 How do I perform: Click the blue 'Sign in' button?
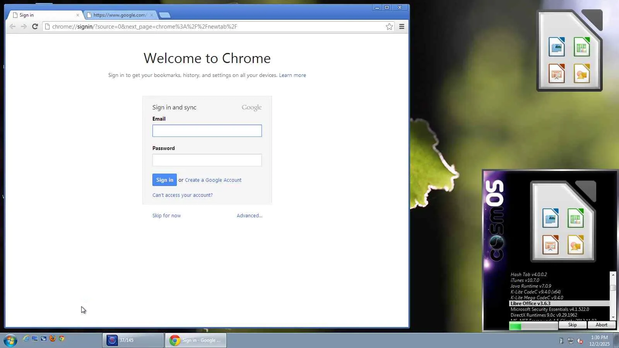[164, 180]
